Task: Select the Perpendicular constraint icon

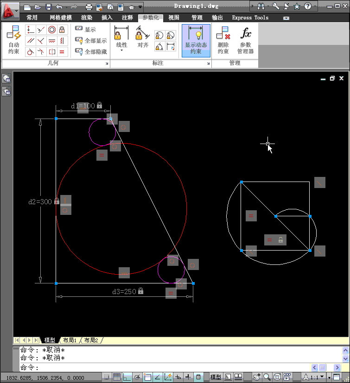Action: (41, 41)
